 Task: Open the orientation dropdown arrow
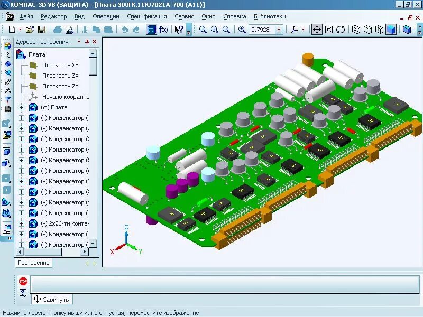303,30
